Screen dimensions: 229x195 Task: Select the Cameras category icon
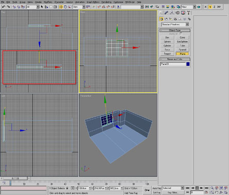[x=175, y=19]
